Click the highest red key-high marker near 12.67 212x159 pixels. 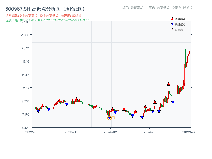point(169,84)
